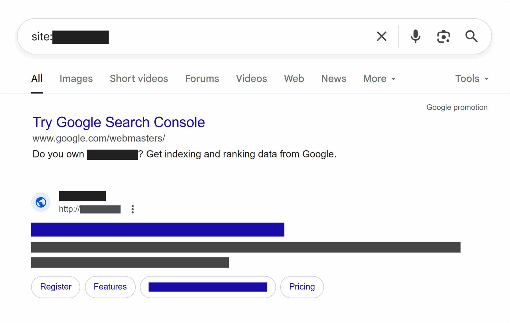Open the Try Google Search Console link
This screenshot has width=510, height=323.
point(119,122)
